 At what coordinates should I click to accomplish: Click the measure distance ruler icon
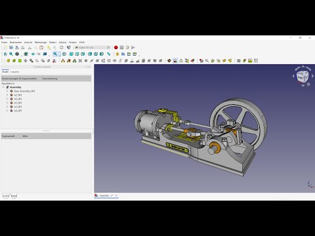coord(109,54)
